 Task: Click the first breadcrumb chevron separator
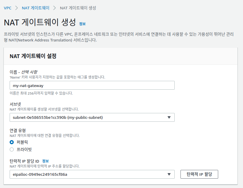17,8
